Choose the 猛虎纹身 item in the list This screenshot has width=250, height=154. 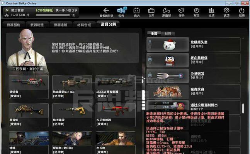[x=193, y=92]
